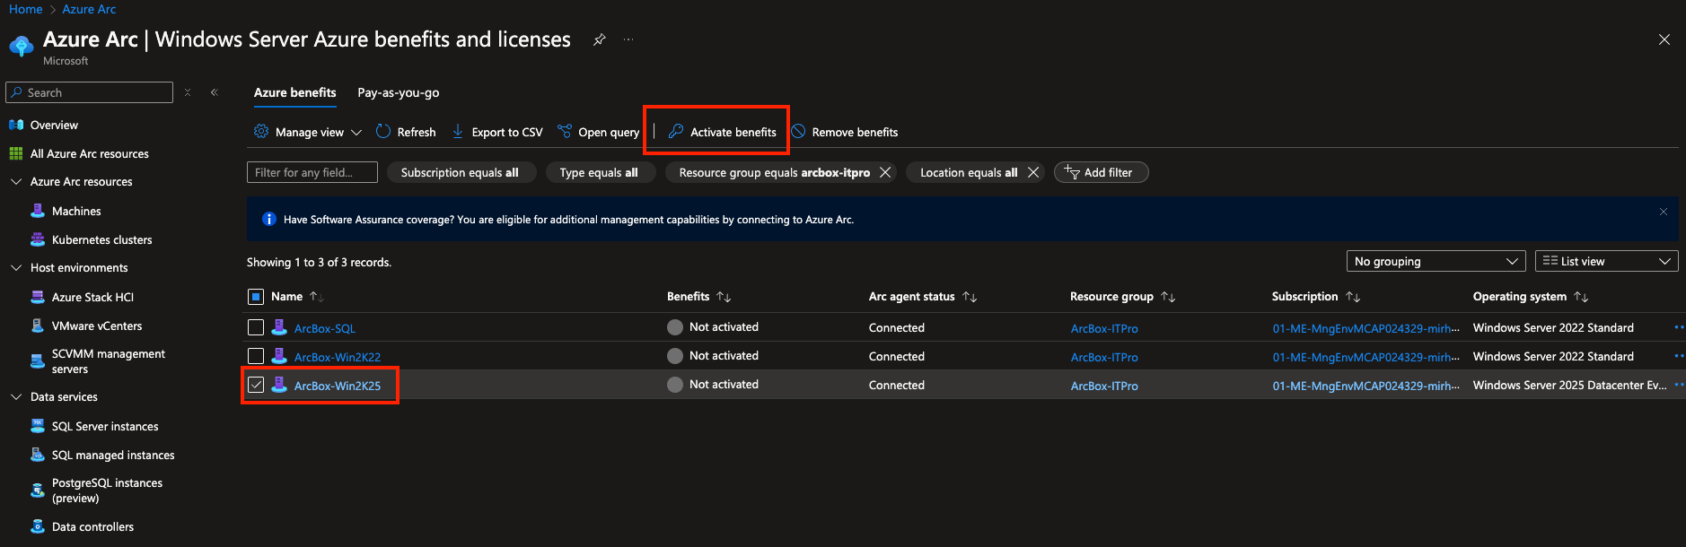Open query in Resource Graph
Viewport: 1686px width, 547px height.
(599, 132)
